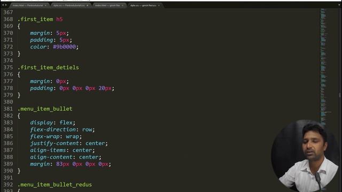Click the vertical scrollbar handle
This screenshot has height=192, width=342.
pos(340,95)
